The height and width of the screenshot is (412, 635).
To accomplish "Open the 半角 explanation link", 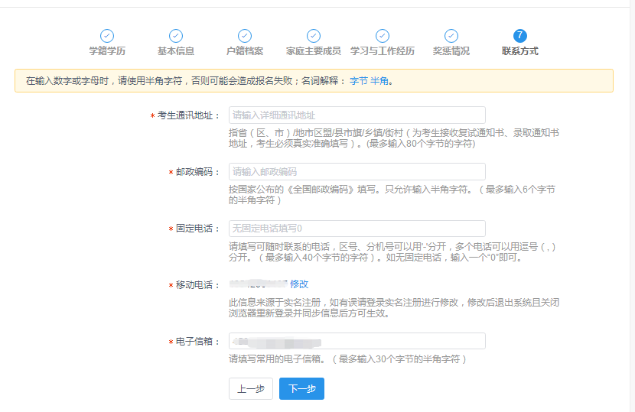I will pos(379,80).
